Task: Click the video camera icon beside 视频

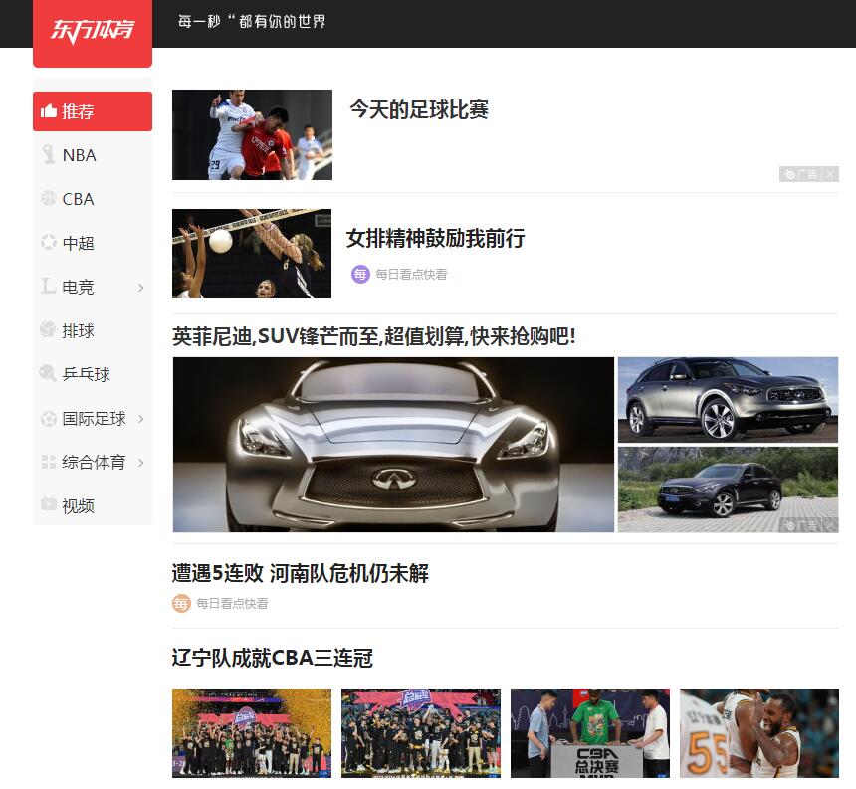Action: [49, 504]
